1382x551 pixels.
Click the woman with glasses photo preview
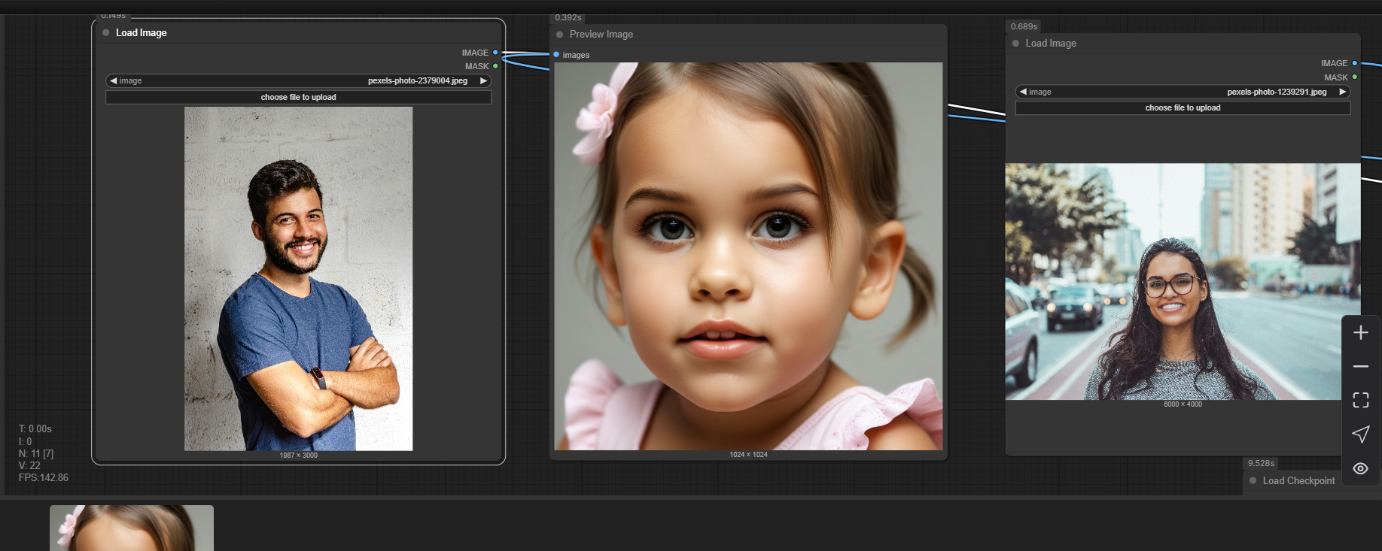[1183, 282]
